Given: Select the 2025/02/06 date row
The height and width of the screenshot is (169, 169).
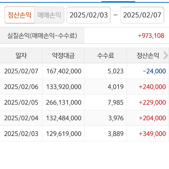Looking at the screenshot, I should 21,87.
